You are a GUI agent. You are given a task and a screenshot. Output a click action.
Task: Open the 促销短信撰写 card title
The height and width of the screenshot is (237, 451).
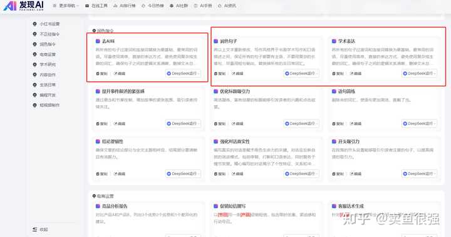click(232, 206)
